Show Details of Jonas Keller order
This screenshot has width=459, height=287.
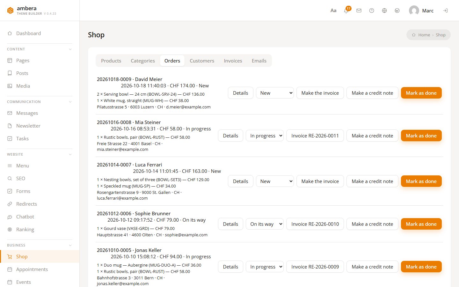230,267
